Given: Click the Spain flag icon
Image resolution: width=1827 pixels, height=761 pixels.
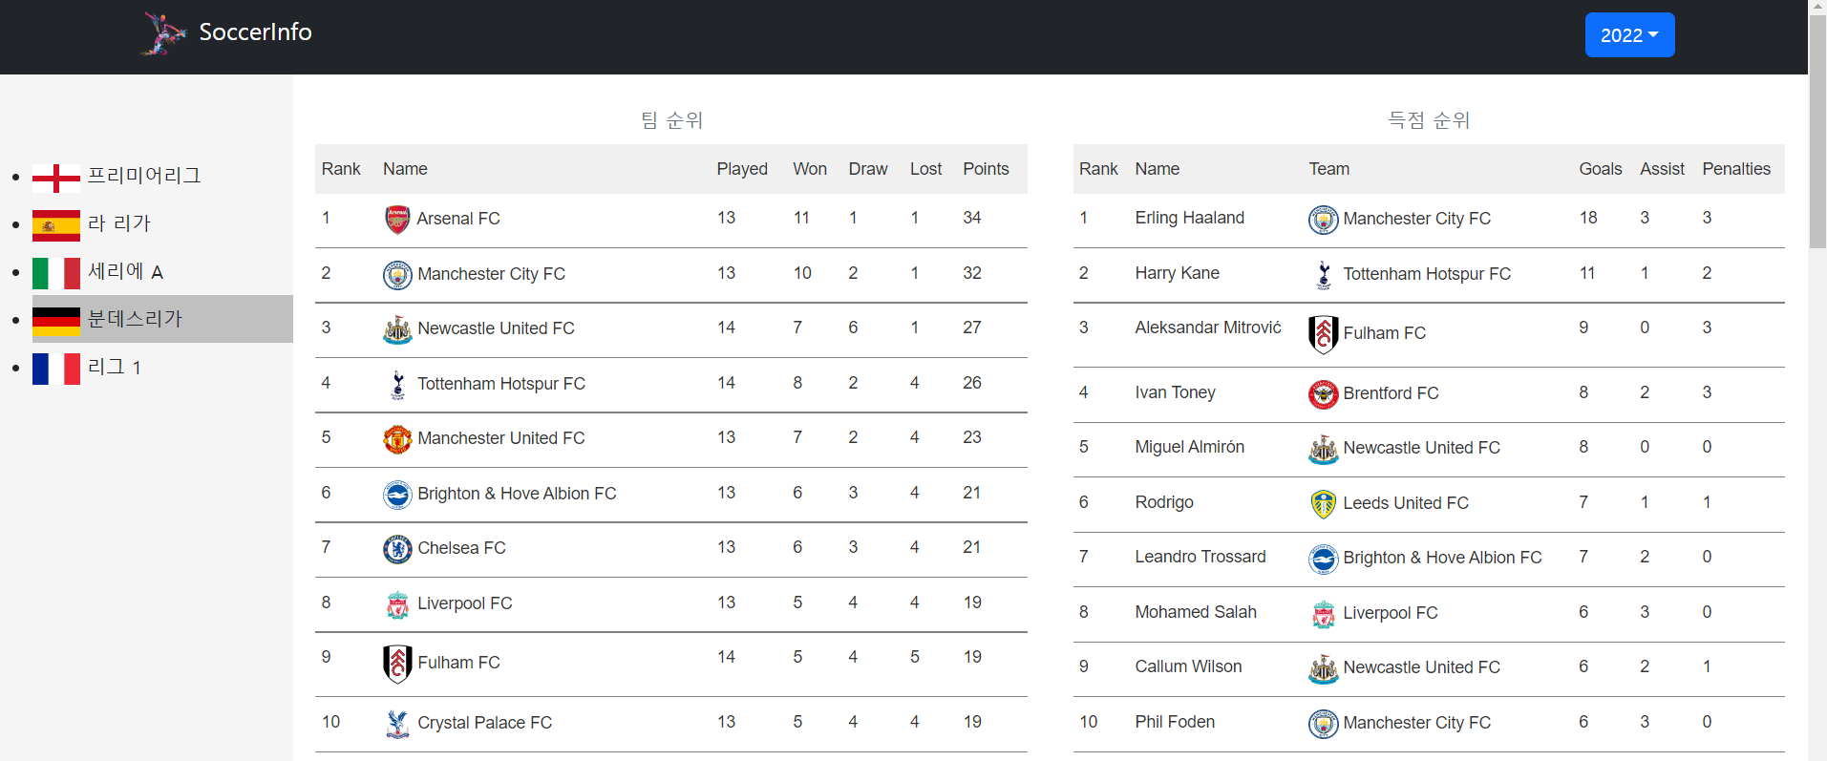Looking at the screenshot, I should [56, 225].
